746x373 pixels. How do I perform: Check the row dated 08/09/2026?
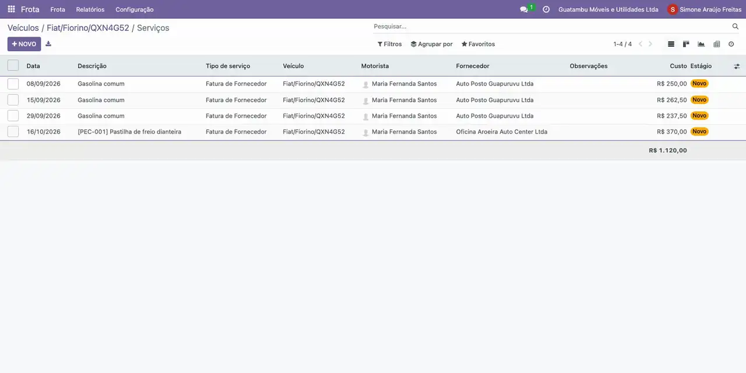coord(13,84)
